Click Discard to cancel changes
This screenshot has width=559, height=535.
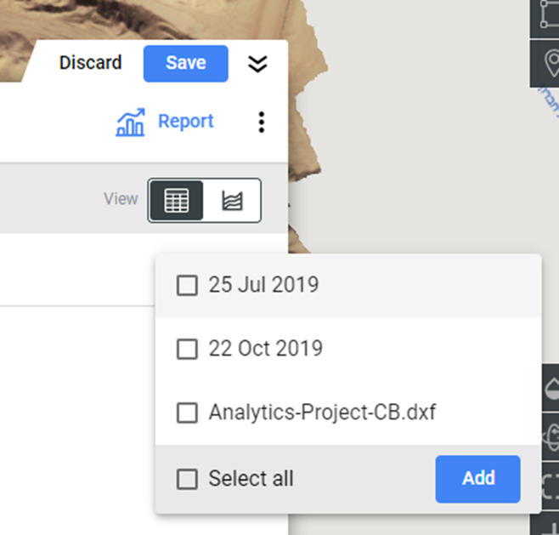[91, 63]
